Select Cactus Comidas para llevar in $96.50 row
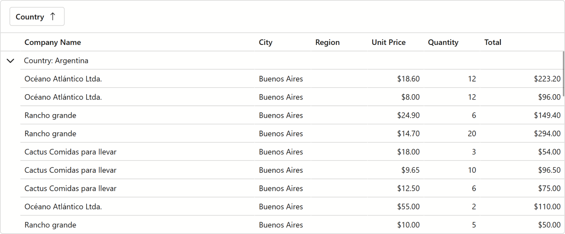Image resolution: width=565 pixels, height=234 pixels. tap(71, 170)
